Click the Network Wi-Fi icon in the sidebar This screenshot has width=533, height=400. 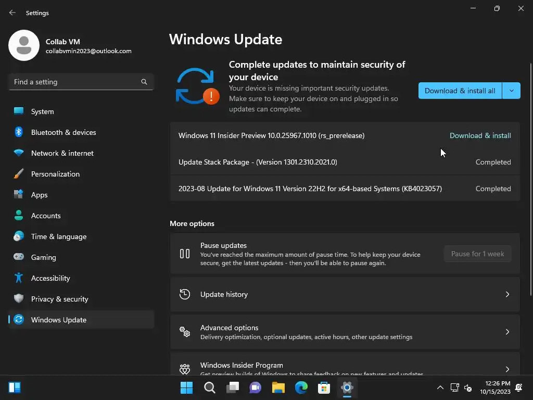[19, 153]
